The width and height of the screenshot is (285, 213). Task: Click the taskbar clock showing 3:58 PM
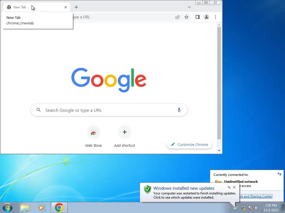tap(271, 208)
